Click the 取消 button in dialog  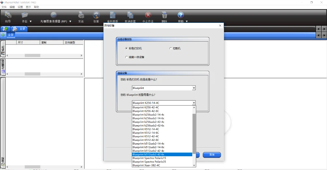212,155
